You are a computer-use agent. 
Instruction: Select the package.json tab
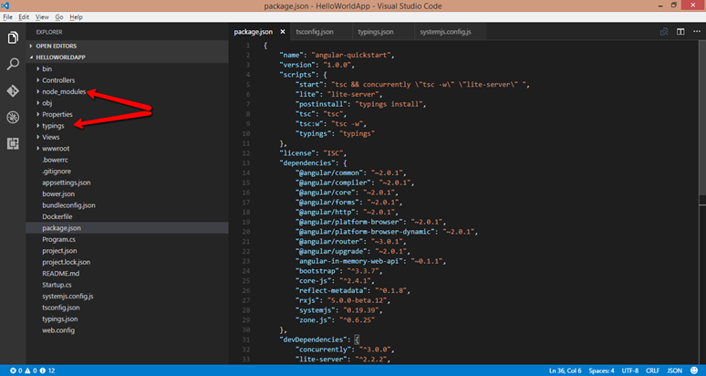254,32
